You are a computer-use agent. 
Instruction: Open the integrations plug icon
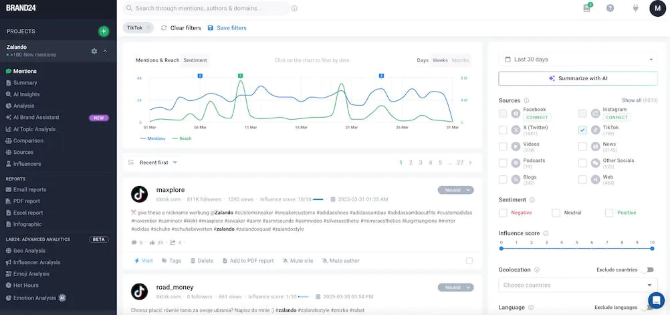click(635, 8)
